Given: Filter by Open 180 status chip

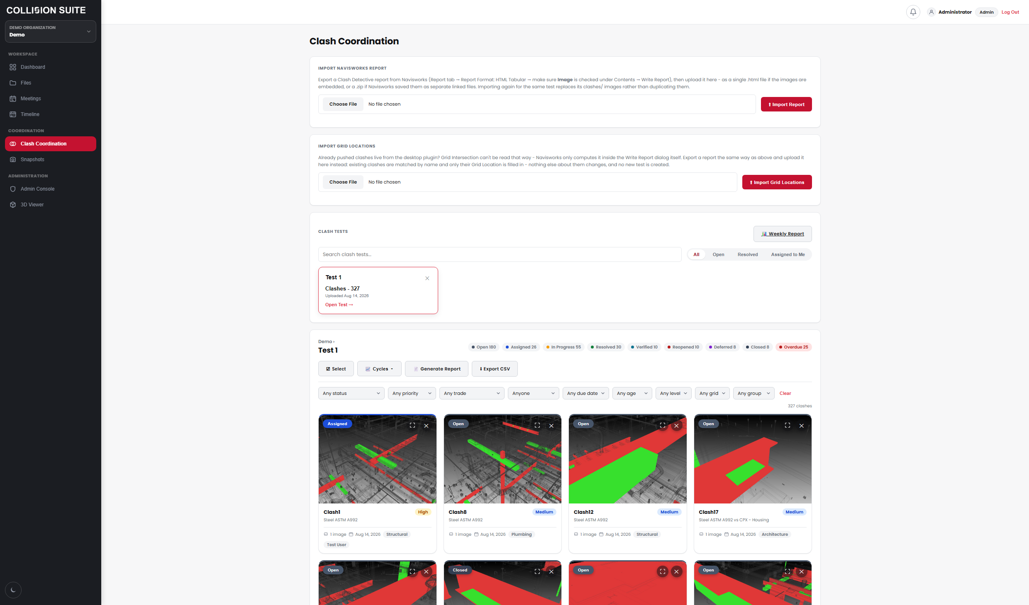Looking at the screenshot, I should tap(484, 347).
